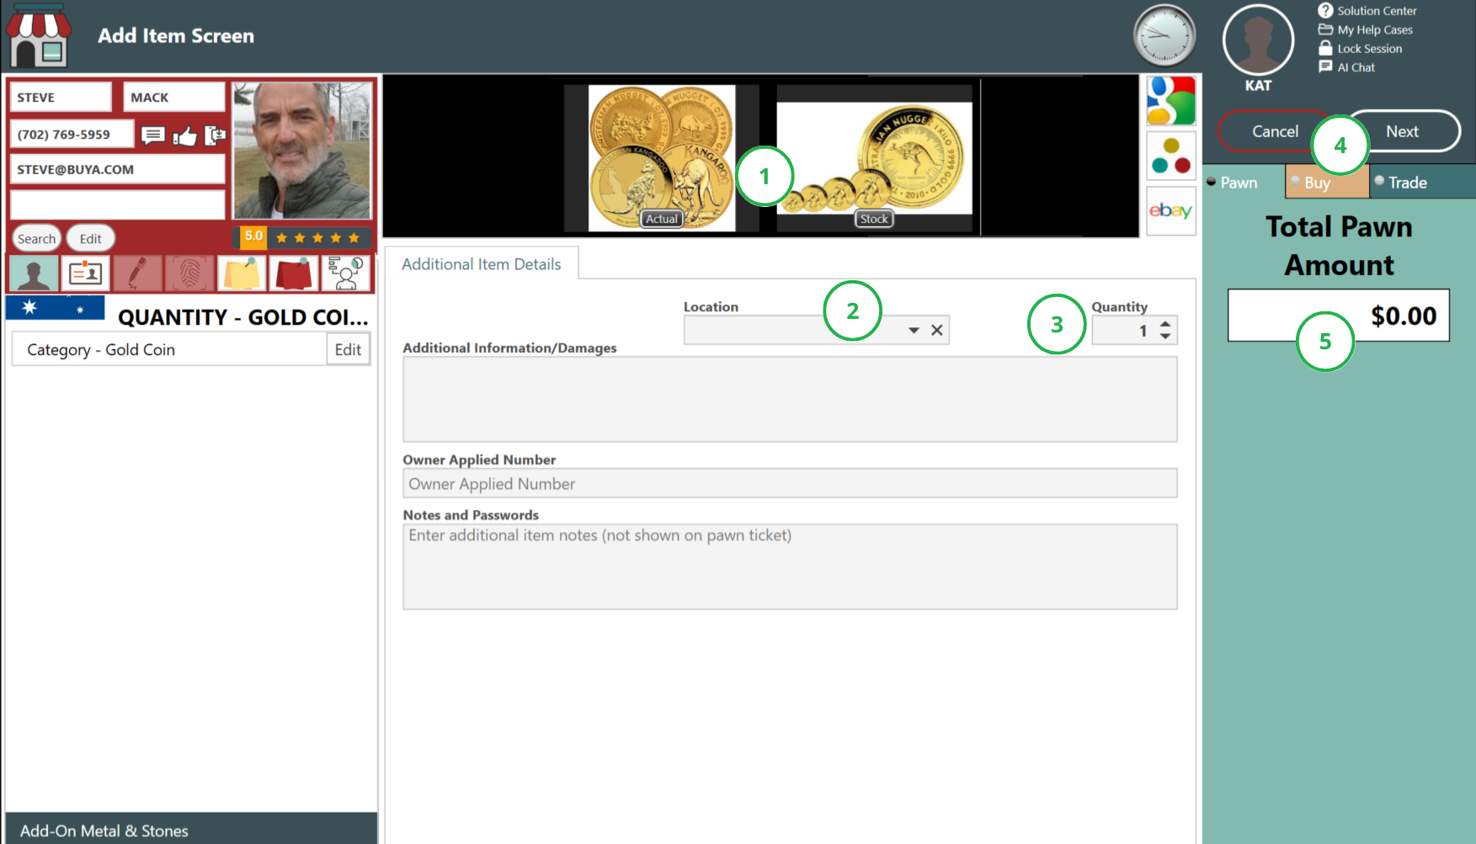Click the empty field below email

(117, 204)
